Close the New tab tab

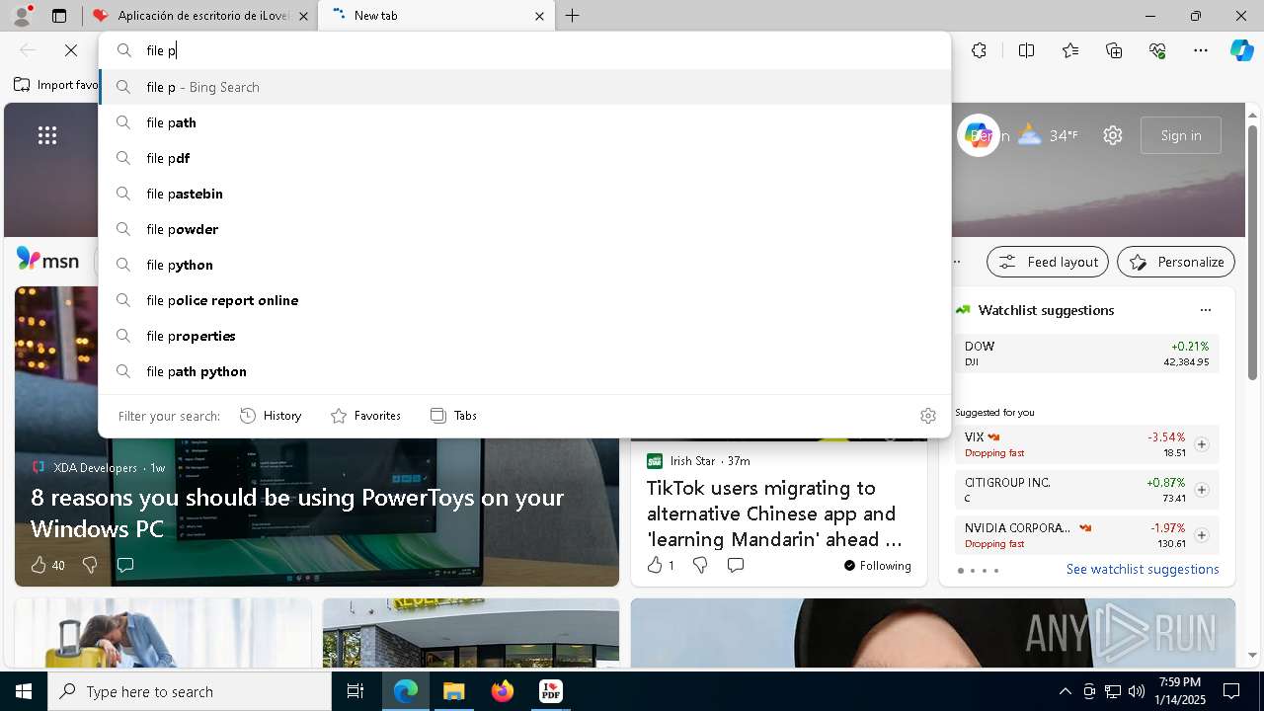[x=539, y=16]
